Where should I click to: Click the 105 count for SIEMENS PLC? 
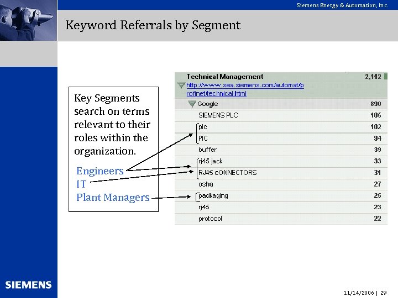coord(376,115)
